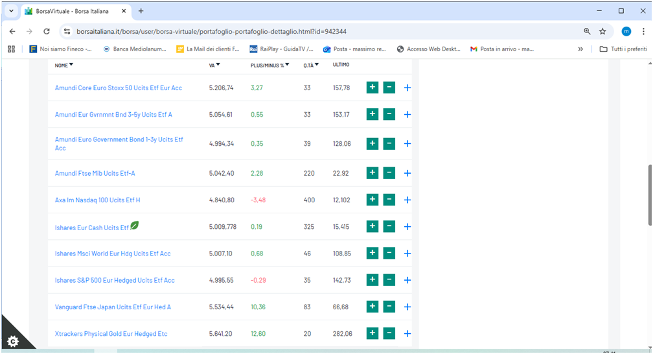
Task: Open Ishares Eur Cash Ucits Etf link
Action: pyautogui.click(x=91, y=228)
